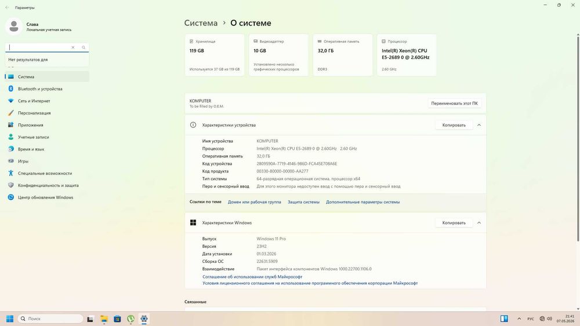Image resolution: width=580 pixels, height=326 pixels.
Task: Show hidden tray icons chevron
Action: click(x=519, y=318)
